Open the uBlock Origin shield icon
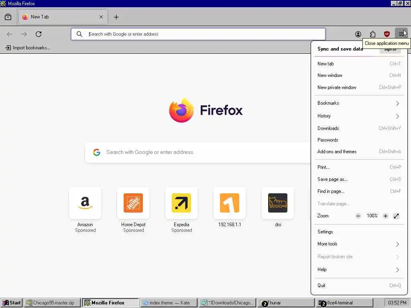Screen dimensions: 411x308 click(387, 34)
